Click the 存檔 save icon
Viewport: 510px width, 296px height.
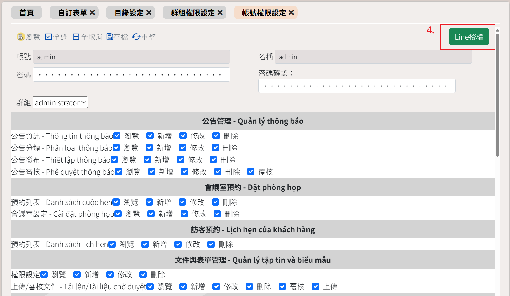(110, 37)
